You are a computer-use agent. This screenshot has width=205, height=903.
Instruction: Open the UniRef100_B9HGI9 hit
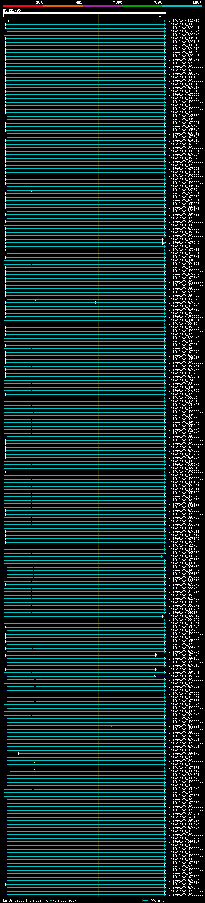tap(184, 45)
